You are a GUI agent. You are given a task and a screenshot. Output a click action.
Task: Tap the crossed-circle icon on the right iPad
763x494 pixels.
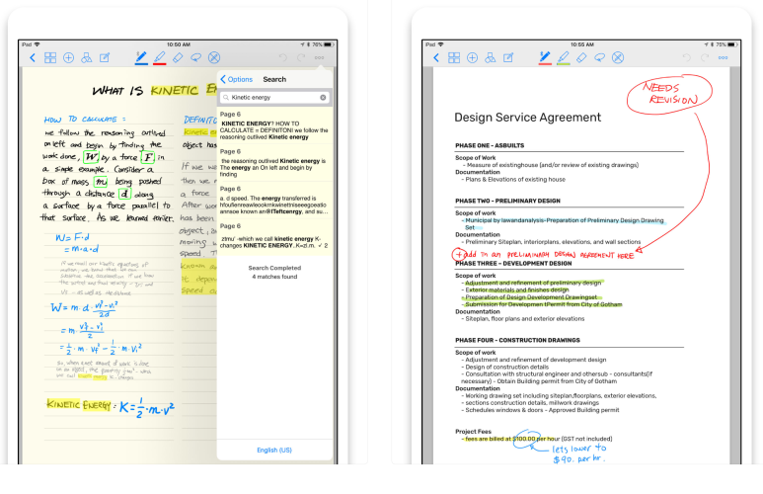tap(618, 58)
